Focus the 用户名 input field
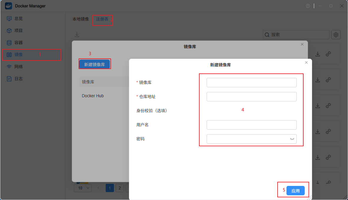Screen dimensions: 348x200 coord(251,125)
